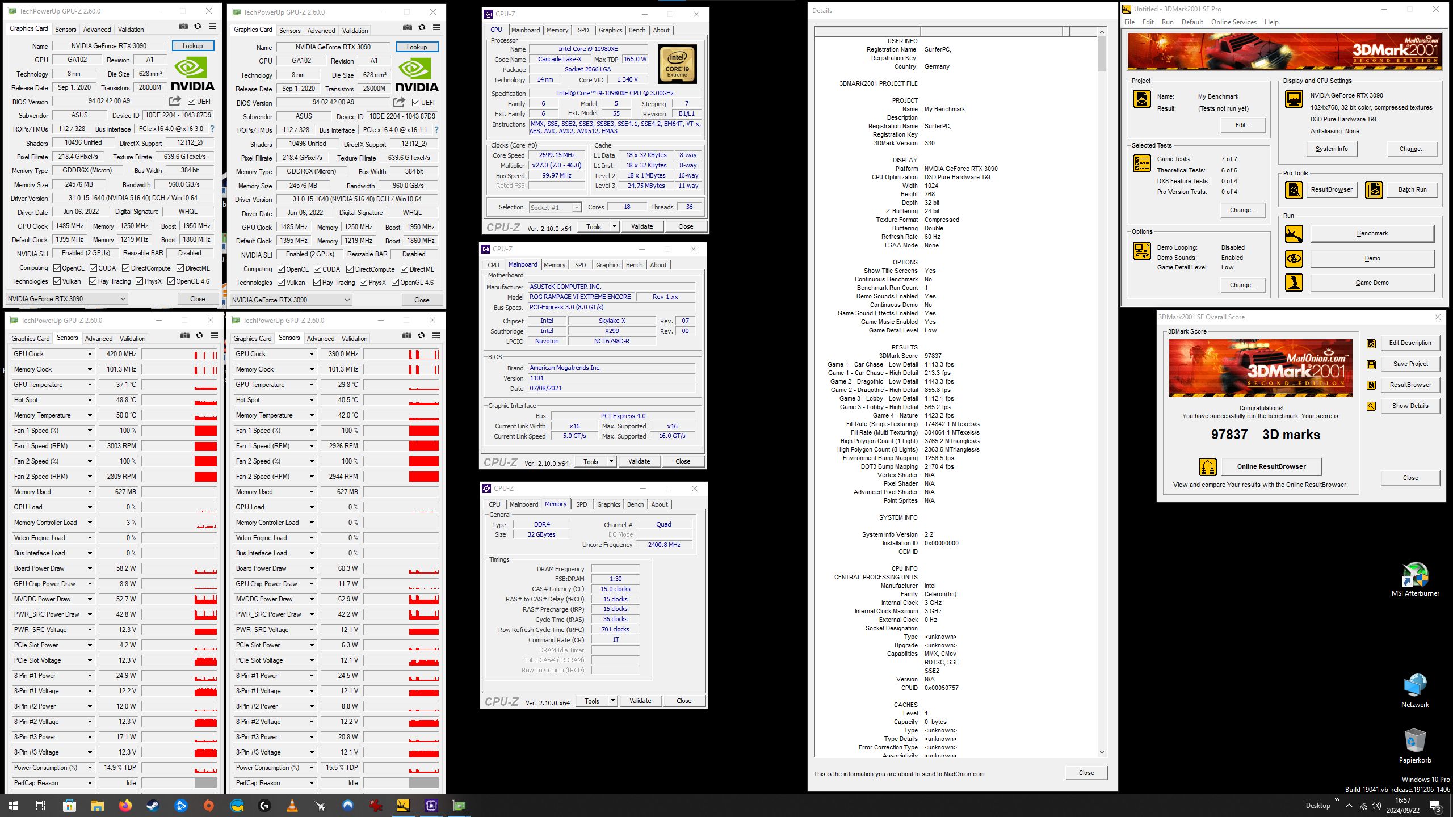The width and height of the screenshot is (1453, 817).
Task: Click refresh icon in GPU-Z sensors showing 390.0 MHz
Action: coord(421,336)
